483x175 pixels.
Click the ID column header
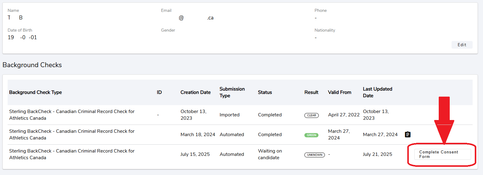tap(159, 92)
